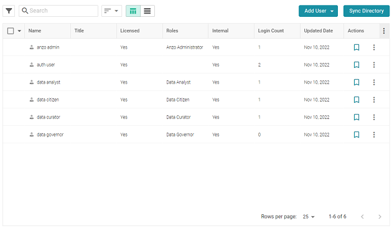
Task: Go to next page arrow
Action: pos(380,217)
